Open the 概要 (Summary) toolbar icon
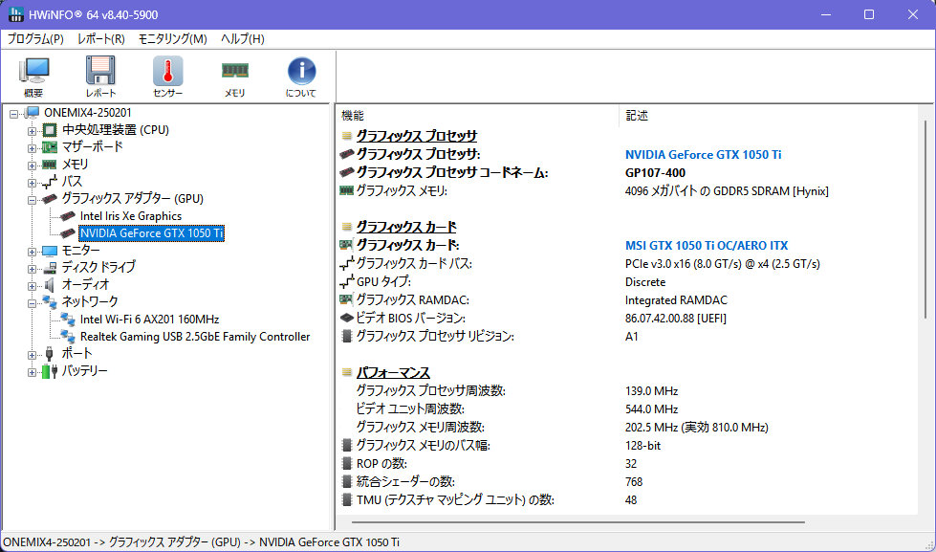 [33, 77]
